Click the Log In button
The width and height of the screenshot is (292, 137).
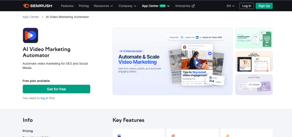pyautogui.click(x=247, y=6)
